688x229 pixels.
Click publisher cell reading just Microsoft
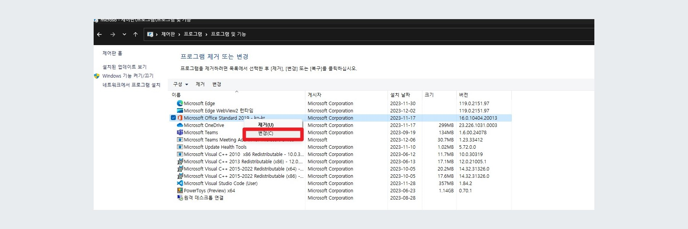pyautogui.click(x=318, y=140)
